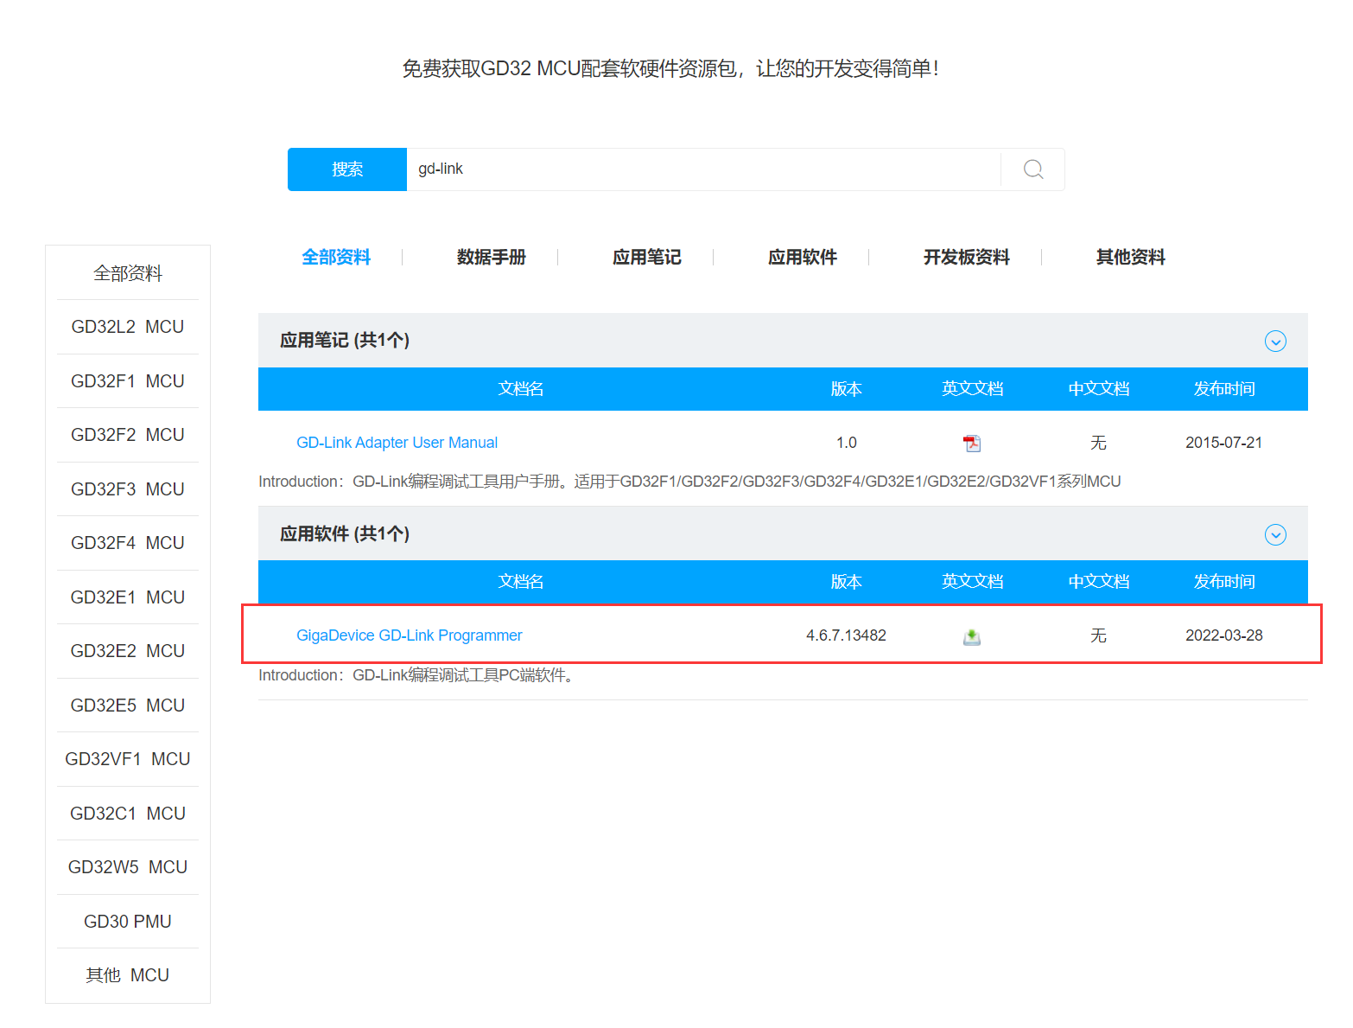Focus the search field containing gd-link

(703, 169)
